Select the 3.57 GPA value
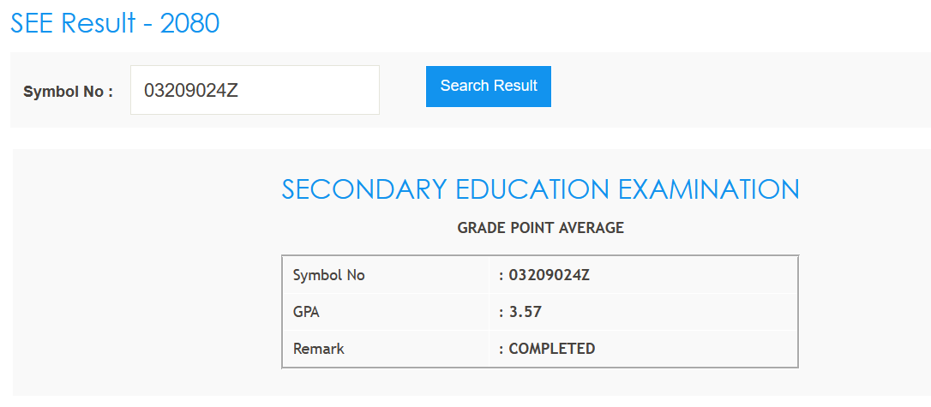The width and height of the screenshot is (931, 407). (525, 312)
